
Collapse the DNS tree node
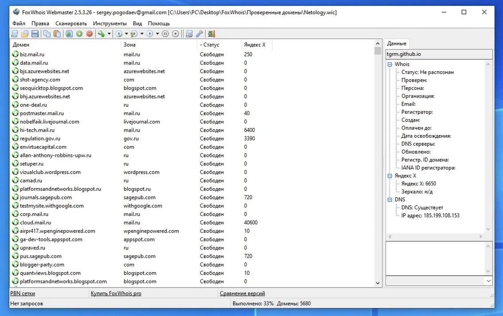point(390,200)
